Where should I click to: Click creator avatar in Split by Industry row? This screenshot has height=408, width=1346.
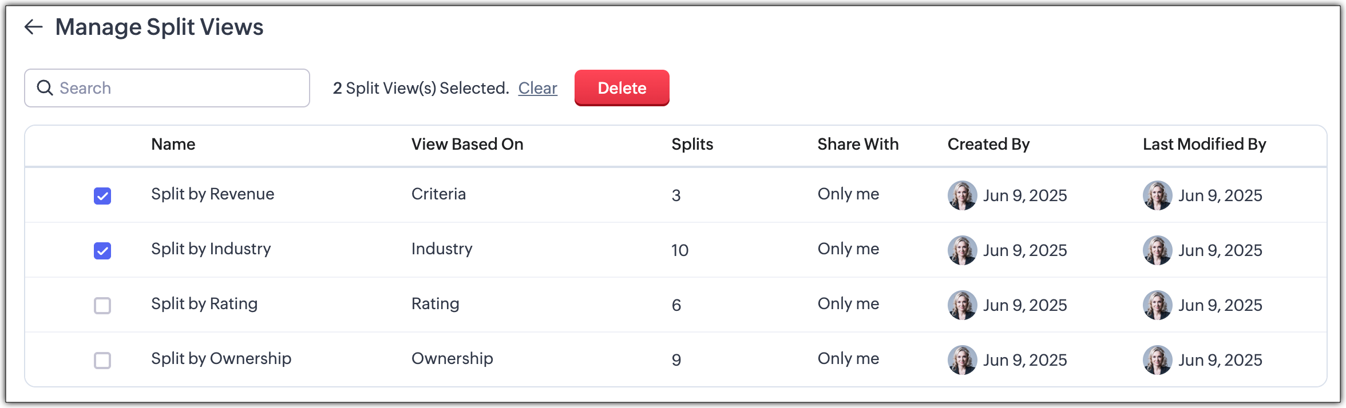962,250
